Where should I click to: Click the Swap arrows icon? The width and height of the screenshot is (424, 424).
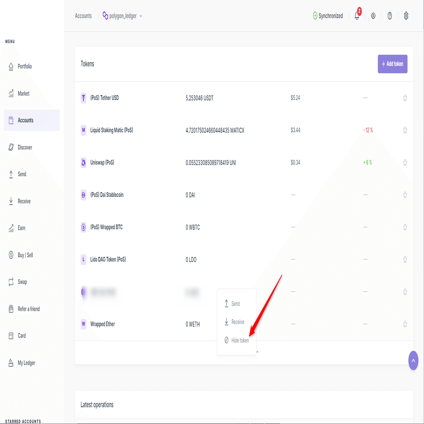11,282
